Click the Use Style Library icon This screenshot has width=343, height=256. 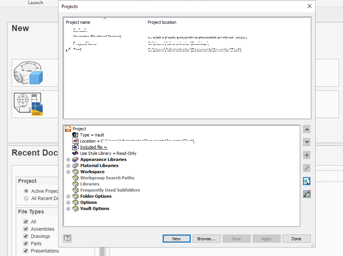(75, 153)
